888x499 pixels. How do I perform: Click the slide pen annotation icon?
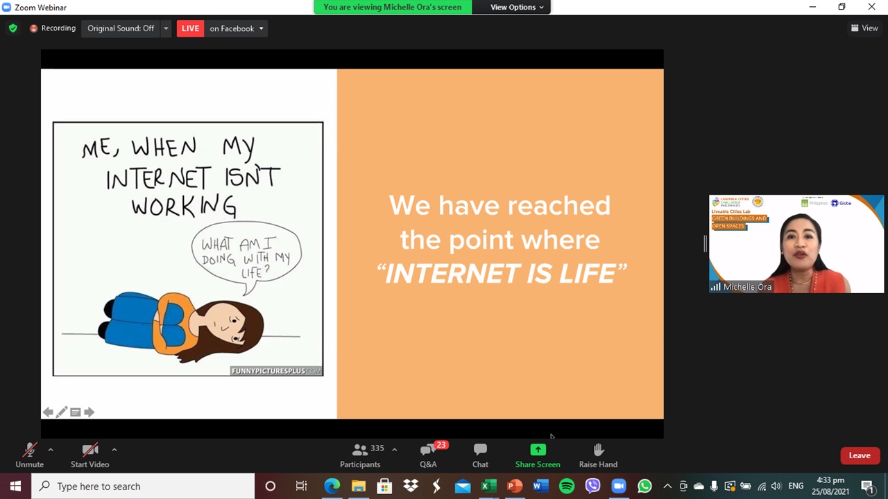pos(62,412)
